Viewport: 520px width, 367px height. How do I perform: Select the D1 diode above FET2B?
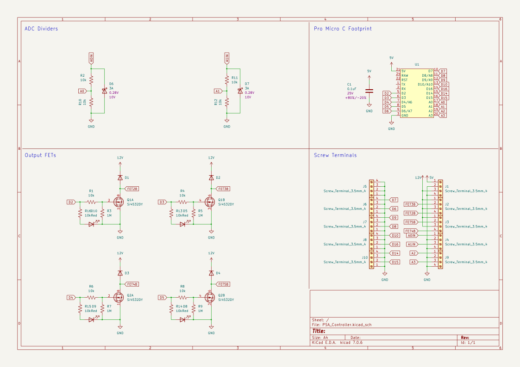(119, 177)
